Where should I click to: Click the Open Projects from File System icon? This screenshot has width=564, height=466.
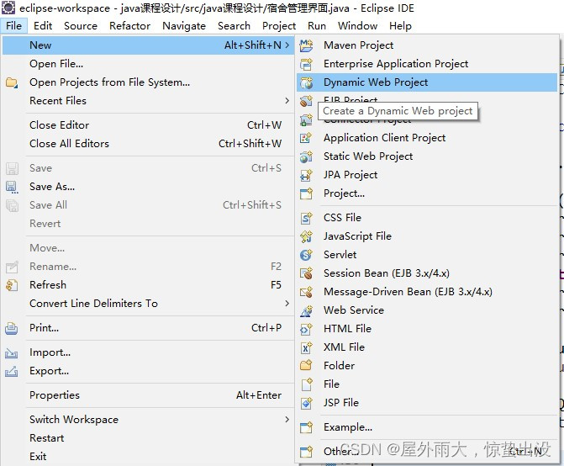12,82
